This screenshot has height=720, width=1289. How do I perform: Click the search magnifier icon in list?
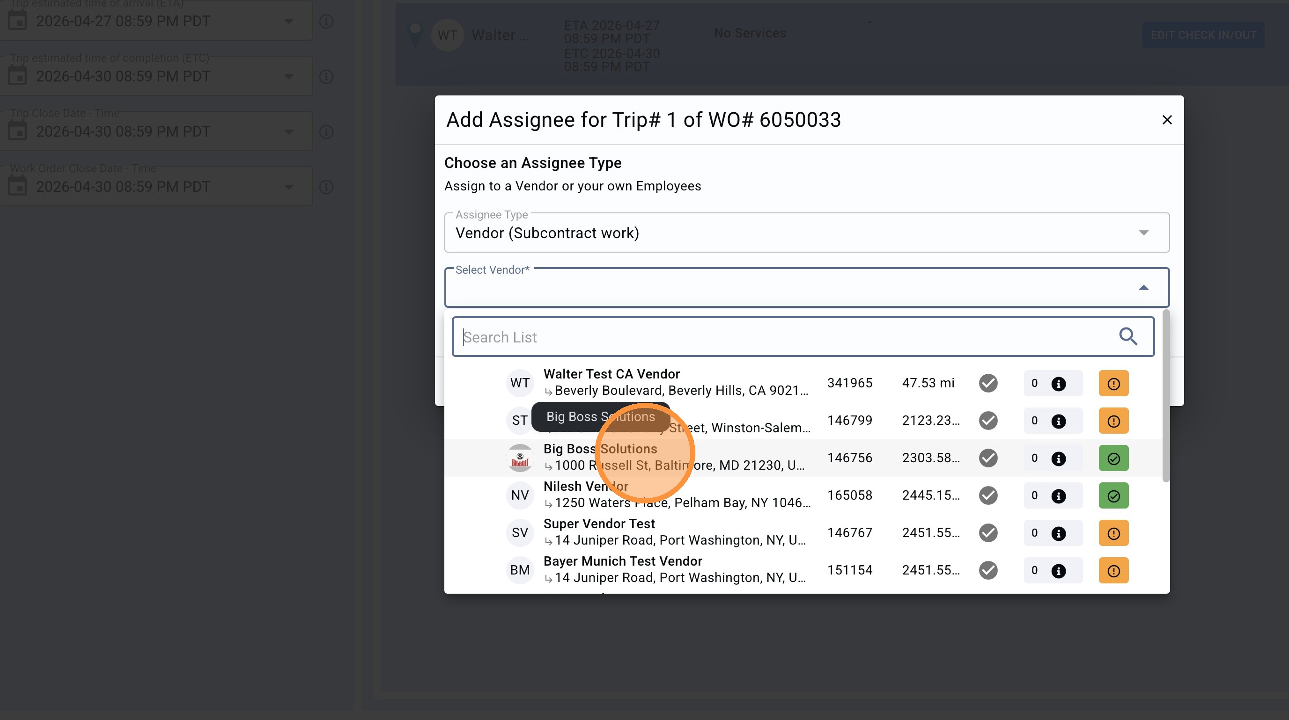coord(1128,336)
